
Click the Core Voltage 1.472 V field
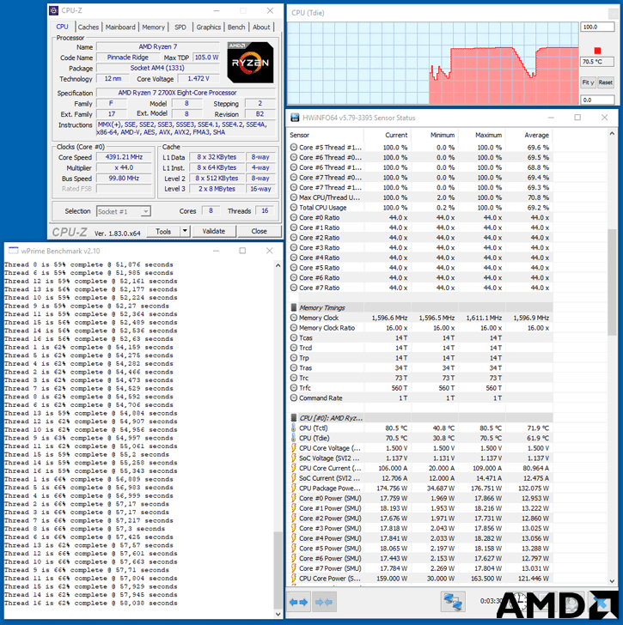pos(199,78)
